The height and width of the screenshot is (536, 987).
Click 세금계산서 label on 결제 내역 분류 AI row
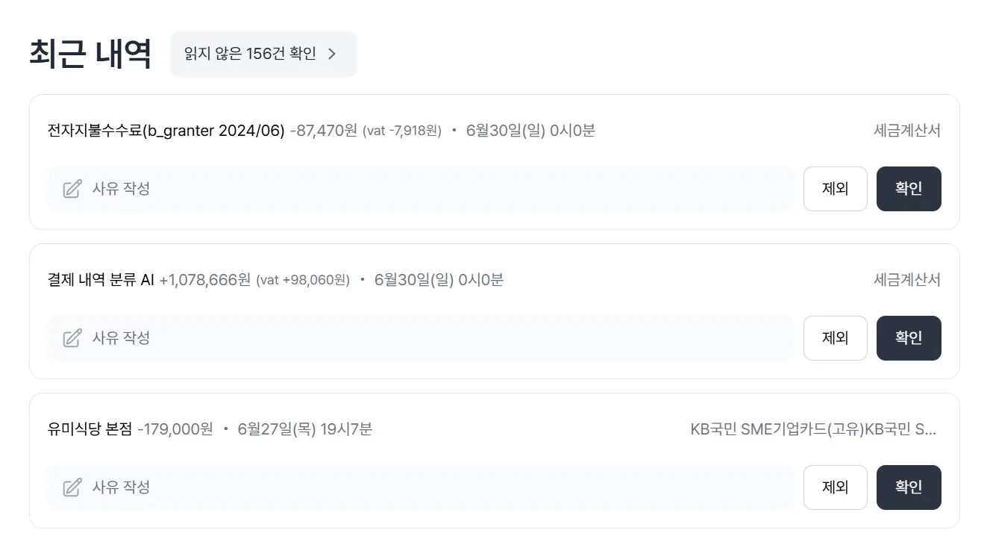tap(907, 280)
